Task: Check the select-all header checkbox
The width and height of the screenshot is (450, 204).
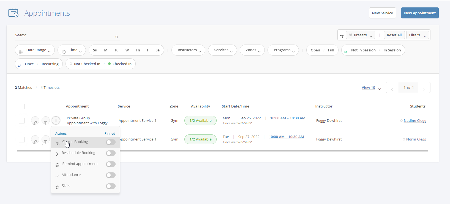Action: pyautogui.click(x=22, y=106)
